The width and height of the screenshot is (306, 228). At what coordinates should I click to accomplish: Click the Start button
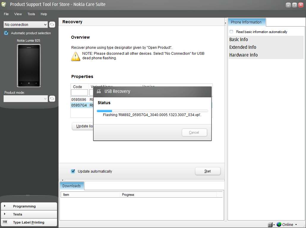[208, 171]
